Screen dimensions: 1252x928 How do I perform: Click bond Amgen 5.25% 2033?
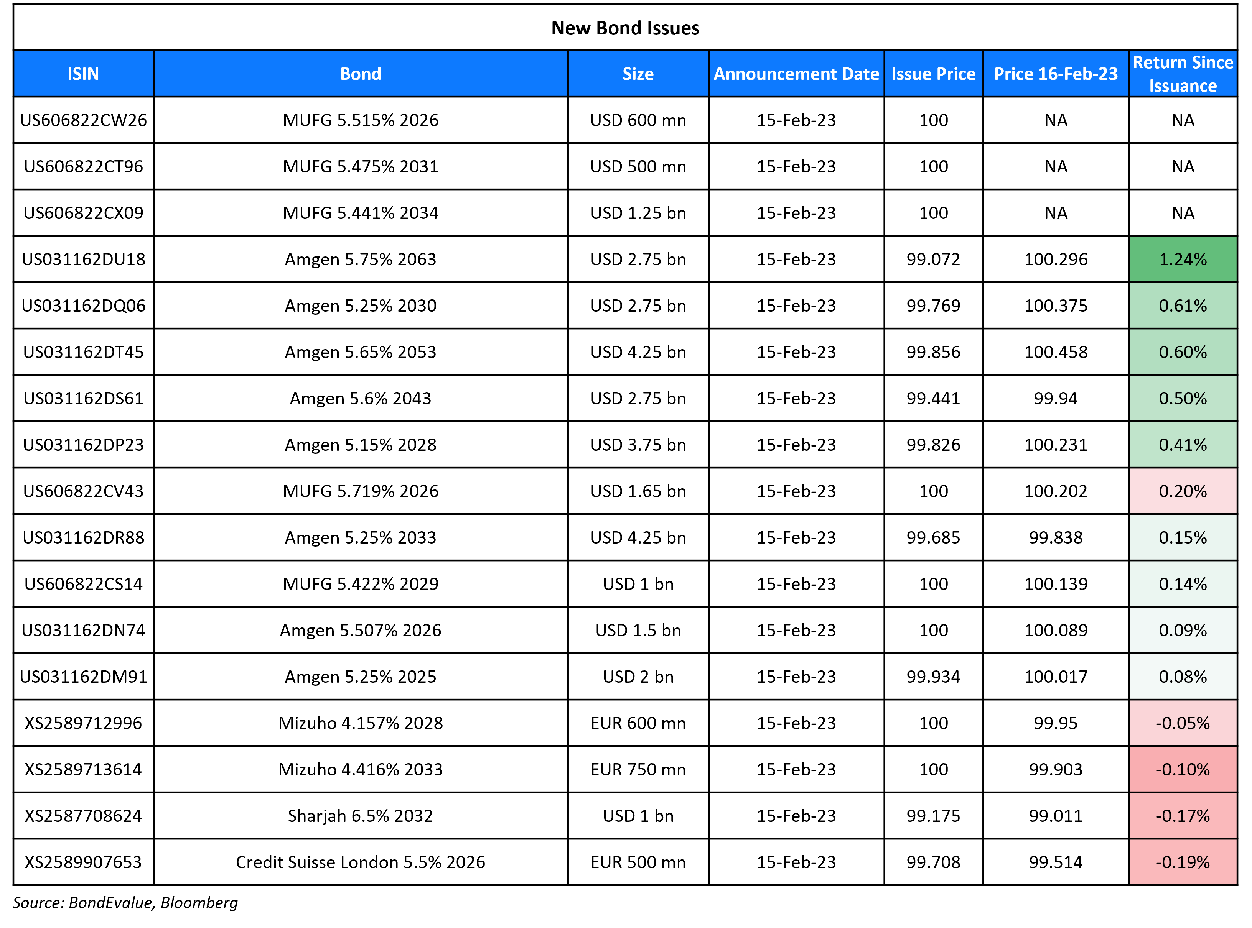(x=360, y=537)
